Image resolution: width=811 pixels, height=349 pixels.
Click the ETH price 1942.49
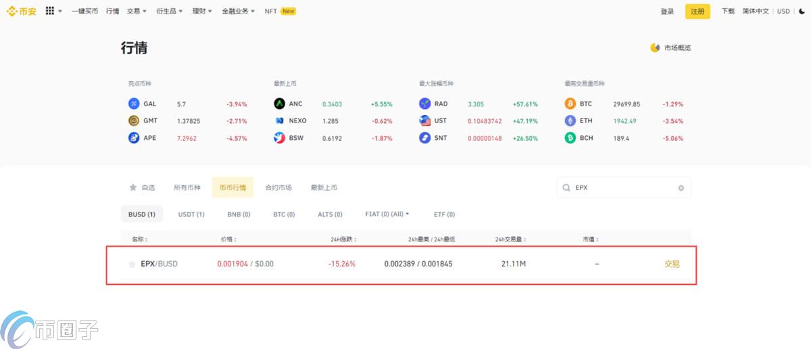(624, 121)
